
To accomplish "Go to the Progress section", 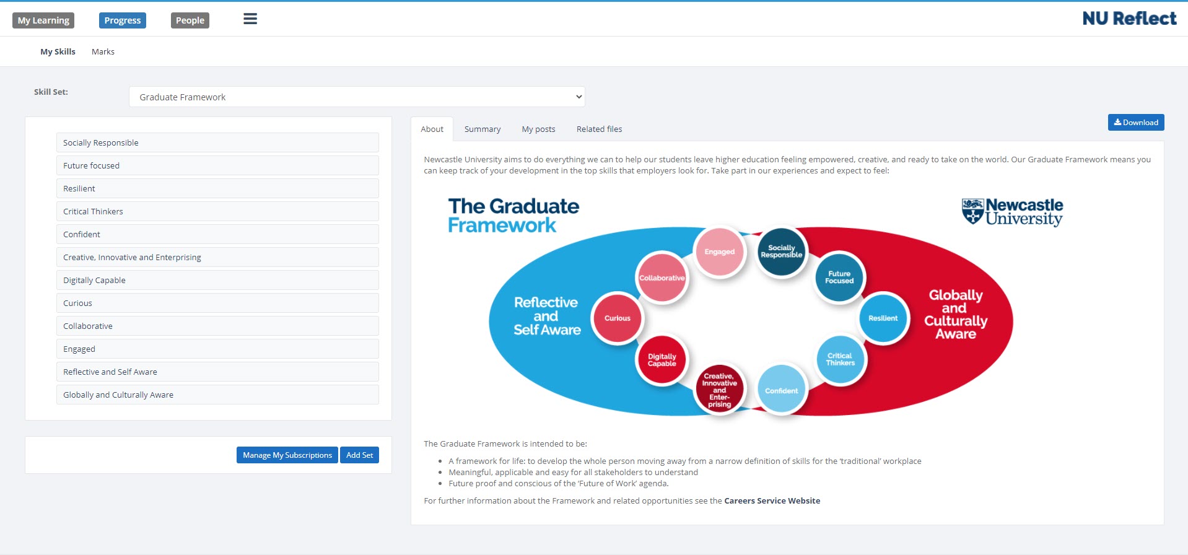I will pyautogui.click(x=123, y=20).
